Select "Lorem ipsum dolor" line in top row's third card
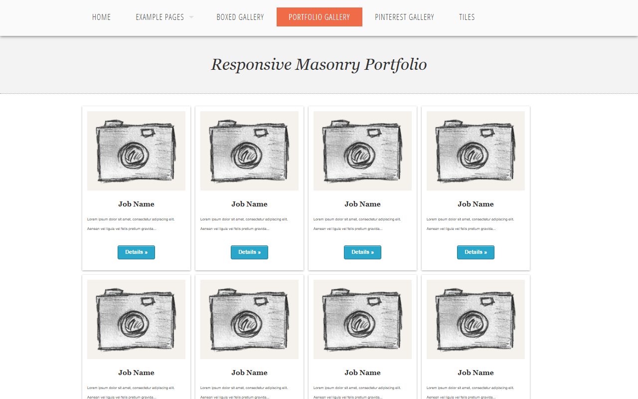The image size is (638, 399). click(357, 219)
